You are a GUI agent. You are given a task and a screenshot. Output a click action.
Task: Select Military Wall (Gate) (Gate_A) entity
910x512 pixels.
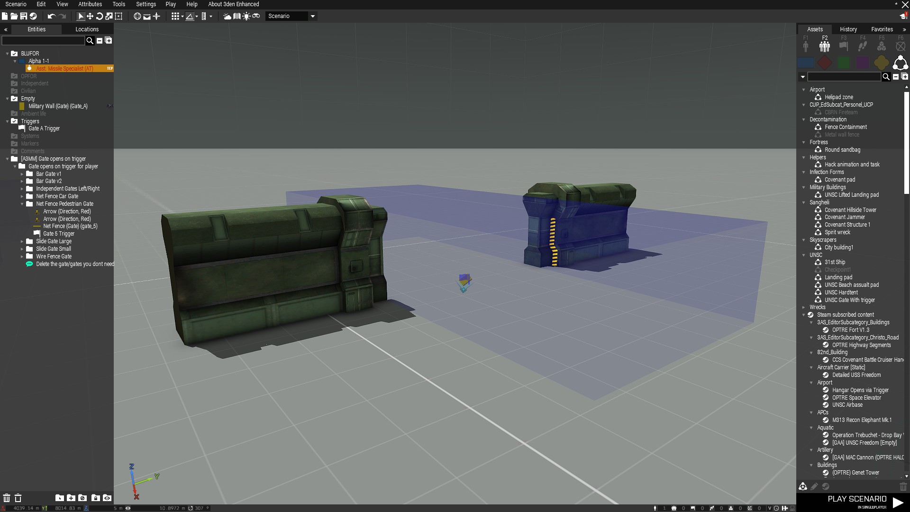coord(58,106)
